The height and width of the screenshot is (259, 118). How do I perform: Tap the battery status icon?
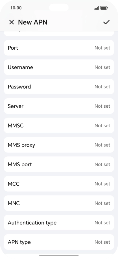point(104,8)
